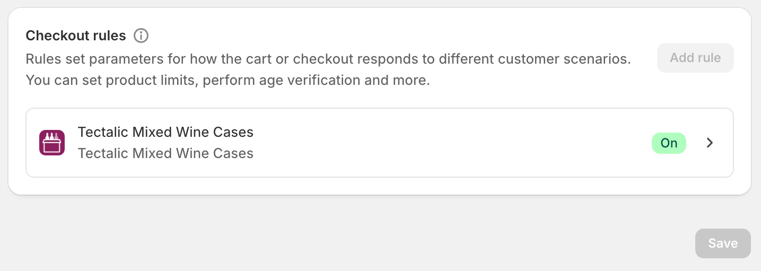Click the gray Tectalic Mixed Wine Cases subtitle
The width and height of the screenshot is (761, 271).
(165, 154)
